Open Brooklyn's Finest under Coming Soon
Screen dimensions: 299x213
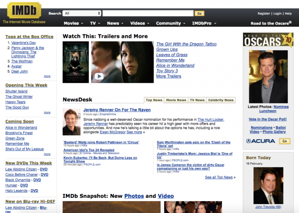(x=19, y=133)
